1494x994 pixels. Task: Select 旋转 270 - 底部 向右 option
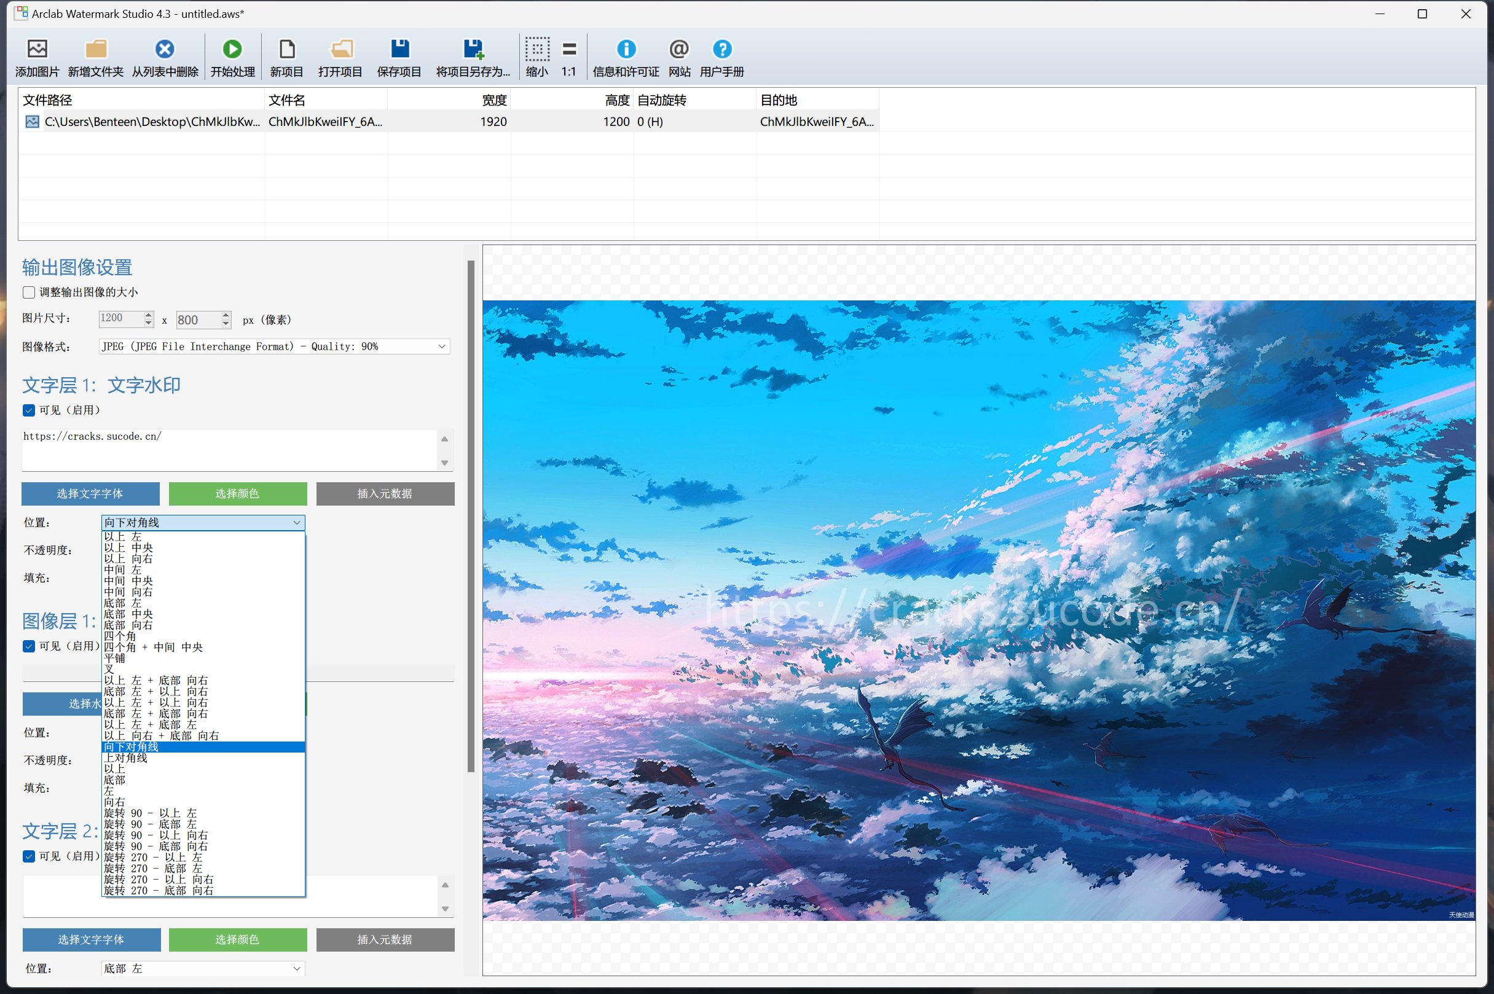[x=203, y=891]
